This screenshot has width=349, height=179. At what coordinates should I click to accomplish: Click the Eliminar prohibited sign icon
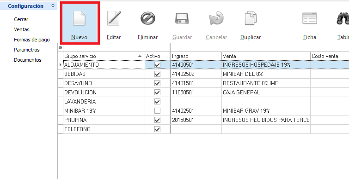tap(148, 18)
